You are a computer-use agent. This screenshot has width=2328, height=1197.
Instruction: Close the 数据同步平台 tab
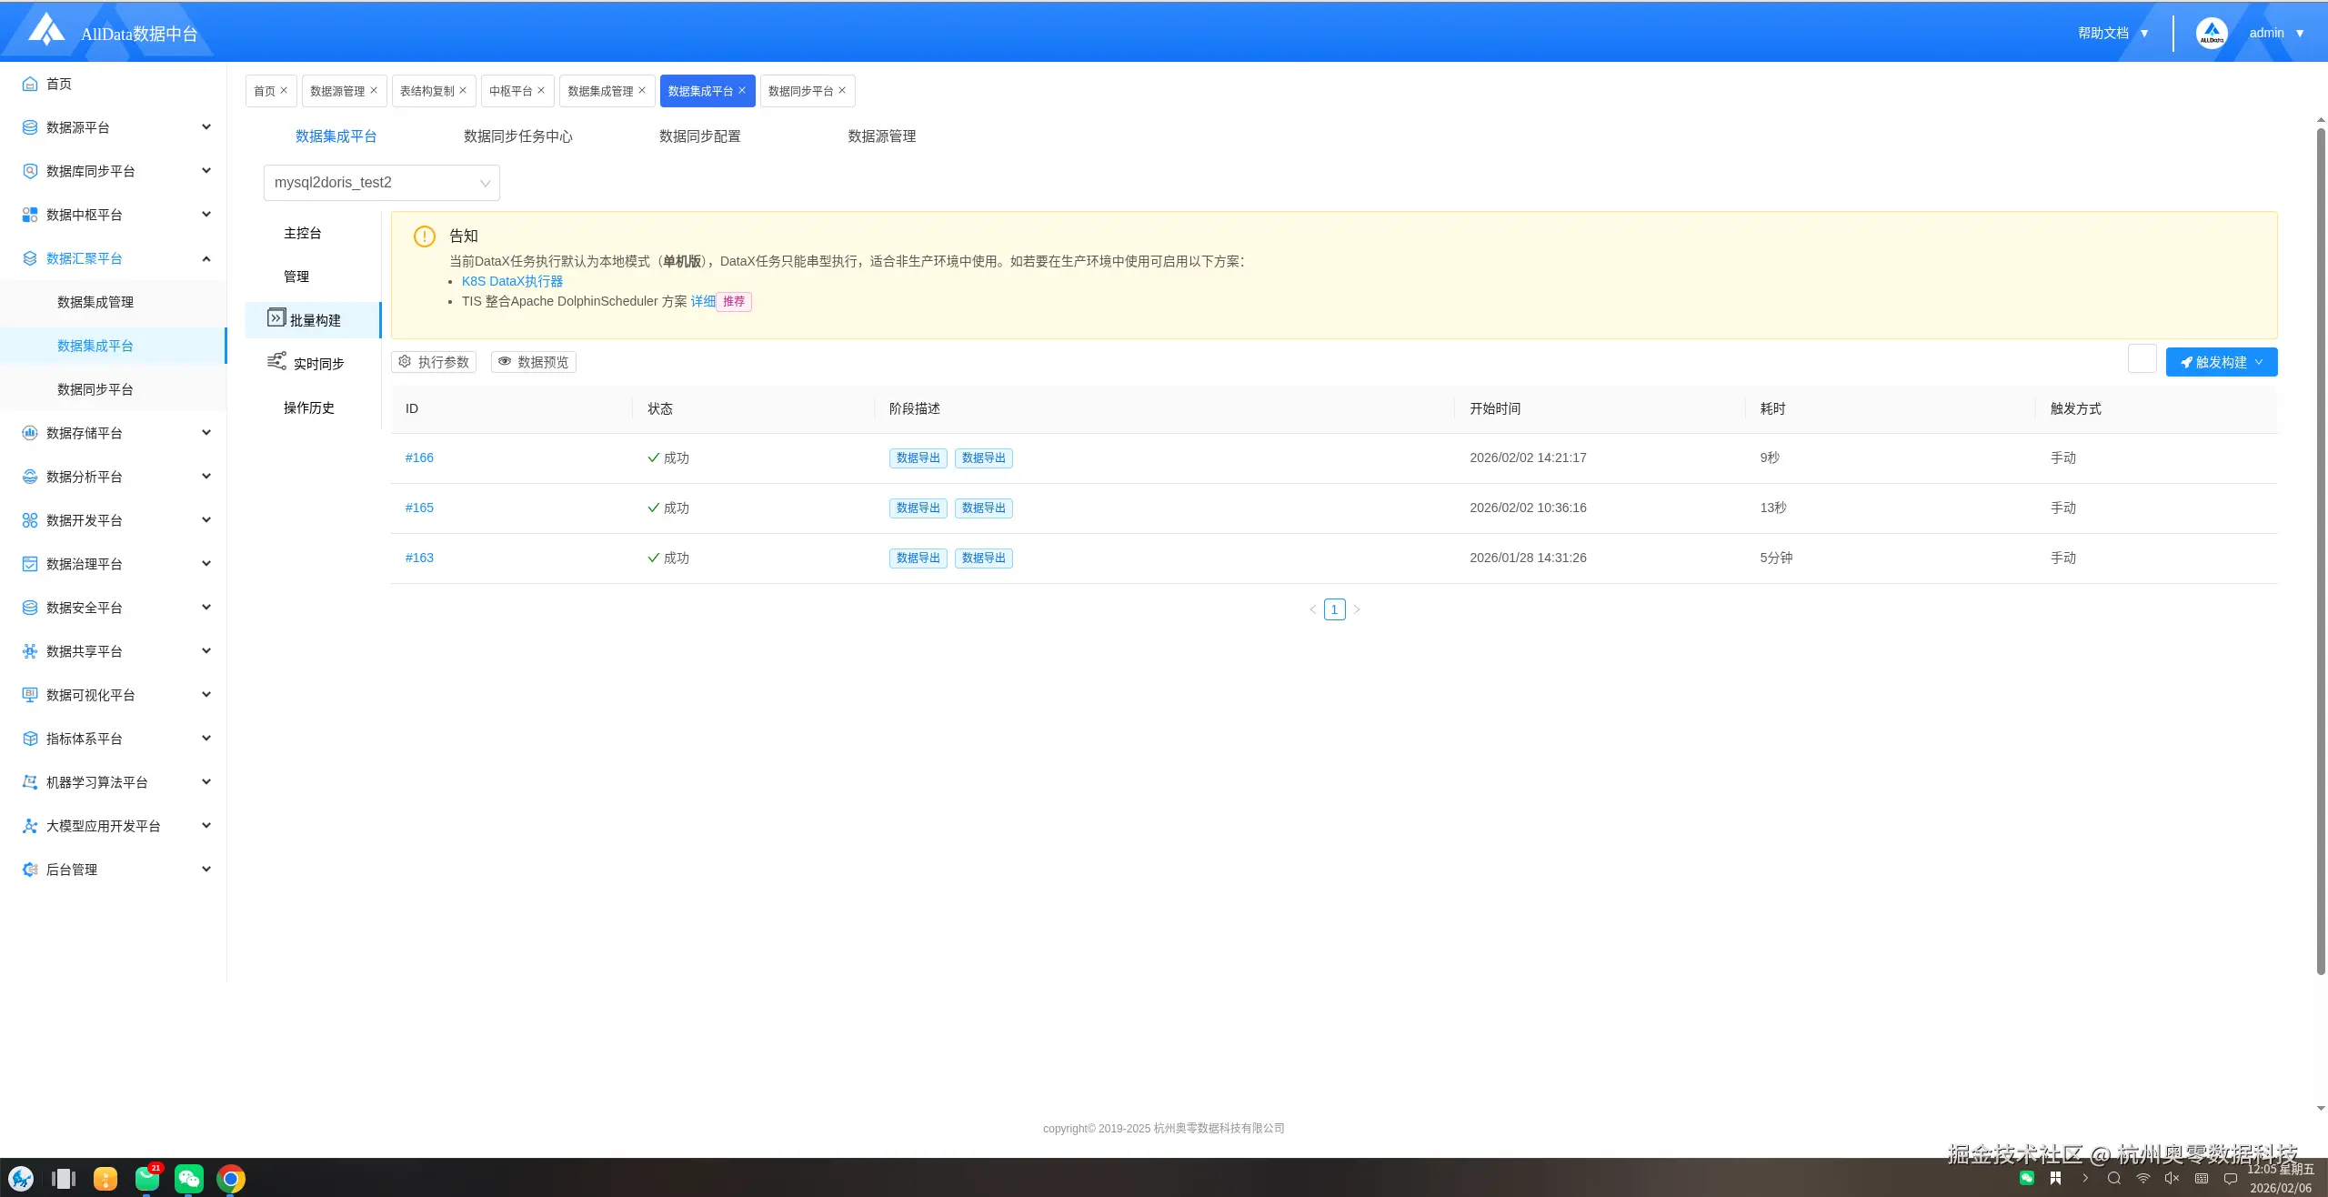click(x=842, y=90)
